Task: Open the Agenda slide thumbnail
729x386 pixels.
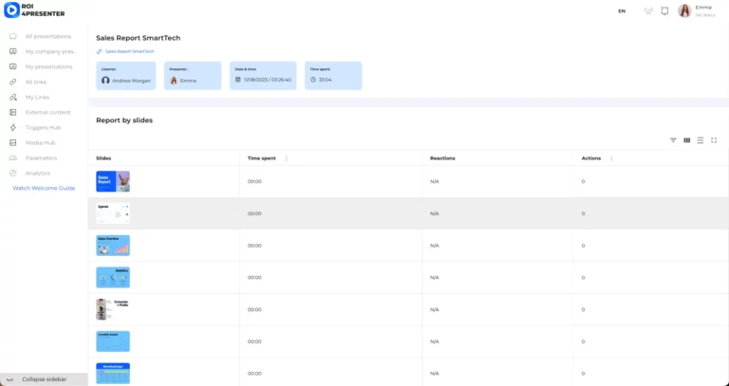Action: tap(113, 213)
